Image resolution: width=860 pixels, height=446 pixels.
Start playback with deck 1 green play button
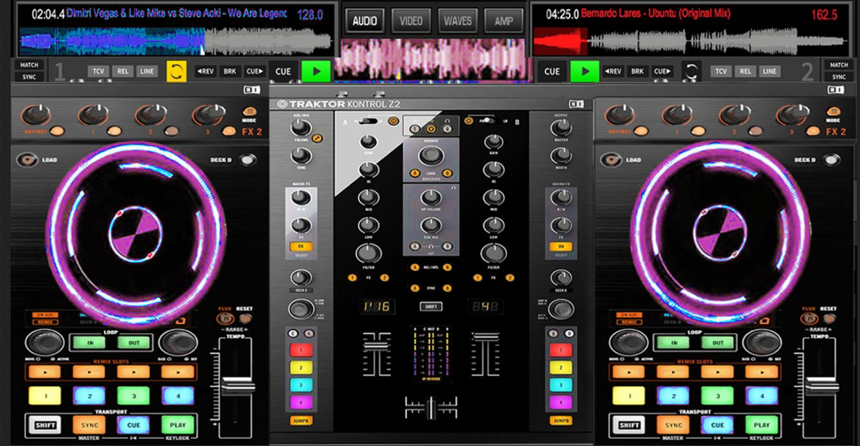click(316, 71)
